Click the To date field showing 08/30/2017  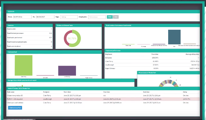click(x=45, y=17)
